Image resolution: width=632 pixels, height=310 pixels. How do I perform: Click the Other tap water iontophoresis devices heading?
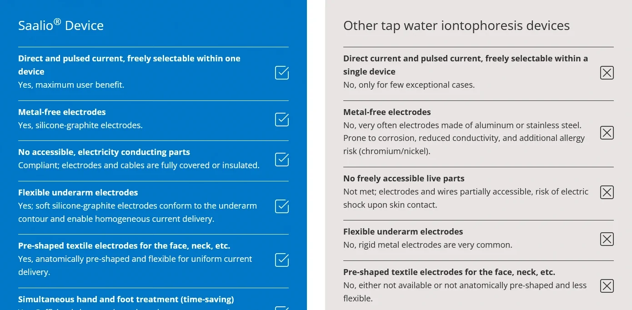[x=456, y=25]
